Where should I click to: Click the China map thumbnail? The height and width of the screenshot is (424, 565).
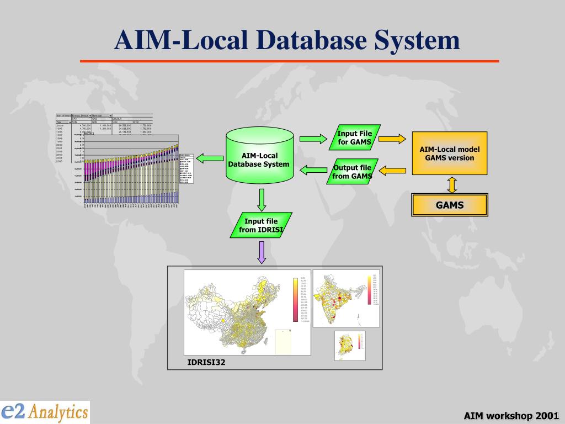pyautogui.click(x=247, y=312)
